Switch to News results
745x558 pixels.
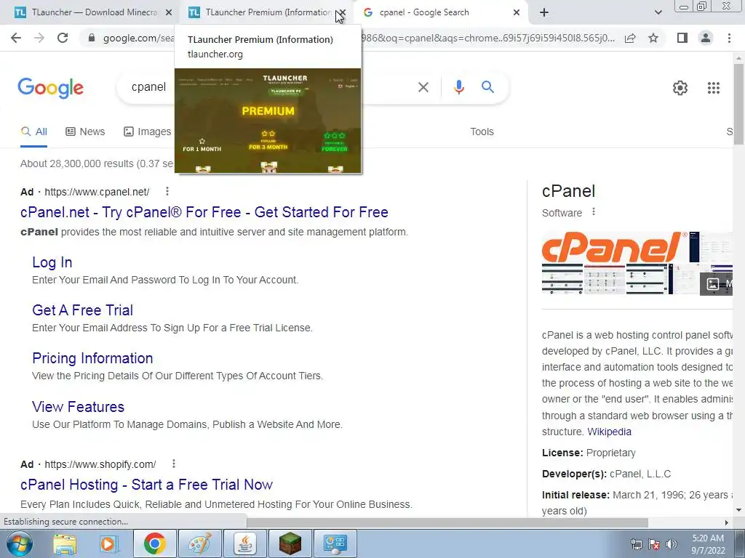click(x=85, y=132)
